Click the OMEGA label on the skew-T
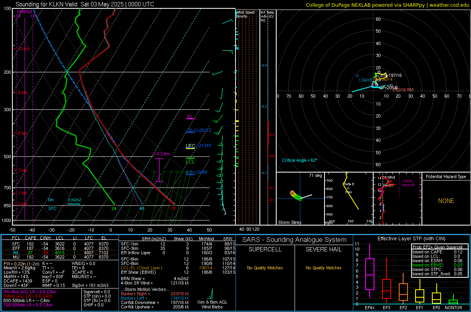 (x=25, y=12)
